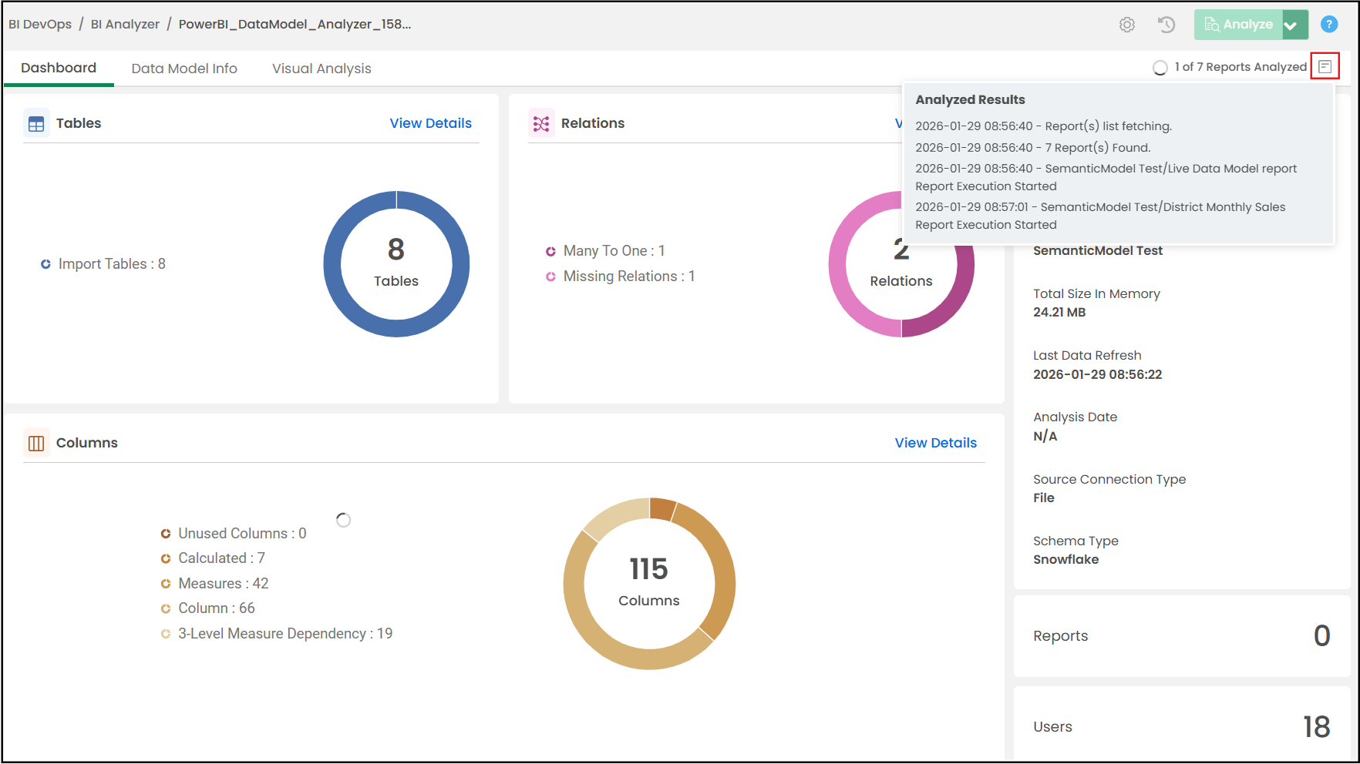1360x764 pixels.
Task: Switch to the Data Model Info tab
Action: (184, 69)
